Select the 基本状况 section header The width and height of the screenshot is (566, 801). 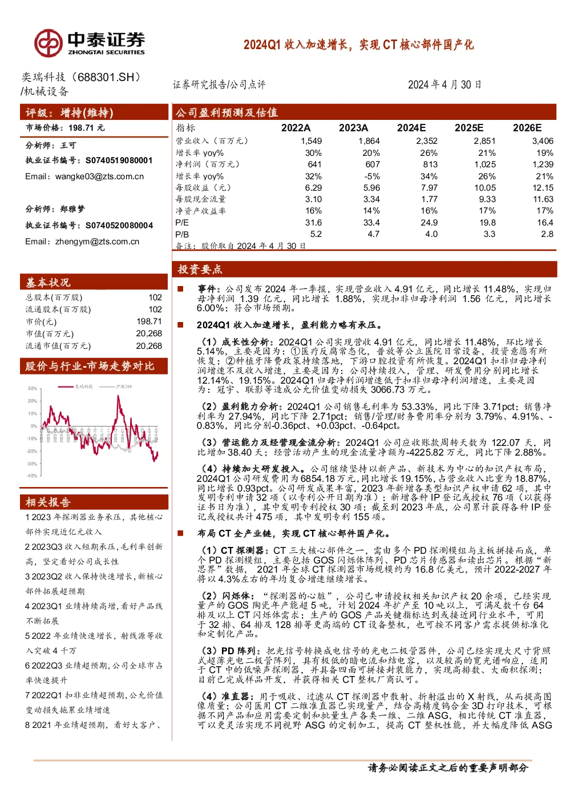94,282
